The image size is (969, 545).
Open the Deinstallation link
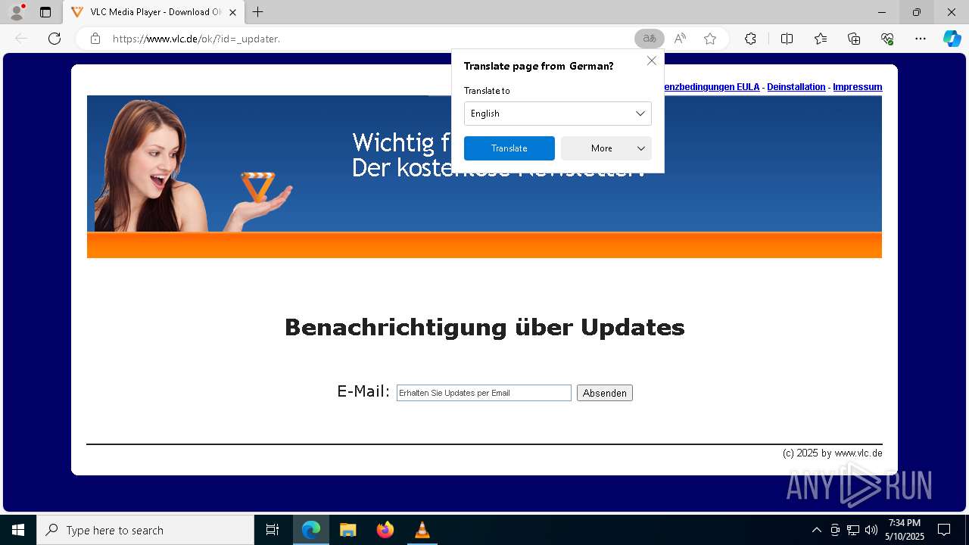pos(796,87)
